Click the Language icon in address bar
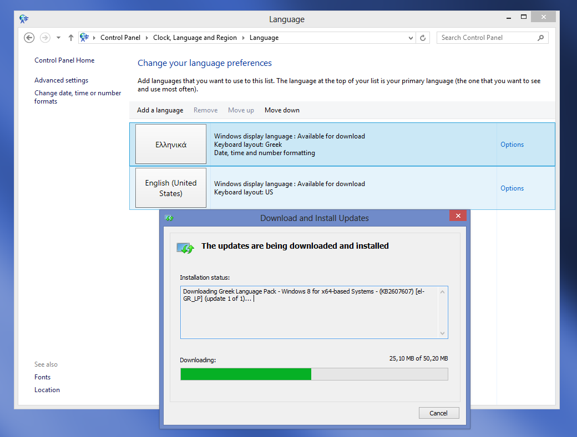The width and height of the screenshot is (577, 437). pos(85,38)
